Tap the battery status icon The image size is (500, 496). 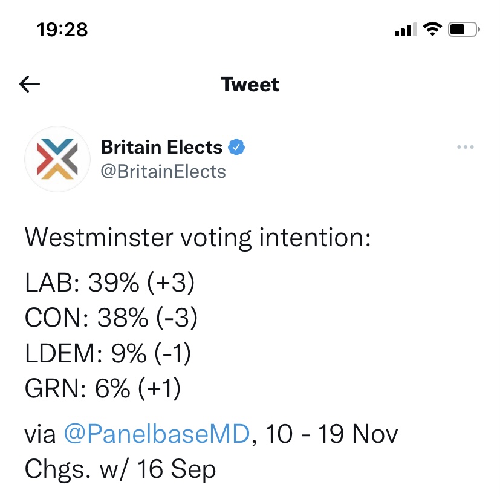coord(464,30)
